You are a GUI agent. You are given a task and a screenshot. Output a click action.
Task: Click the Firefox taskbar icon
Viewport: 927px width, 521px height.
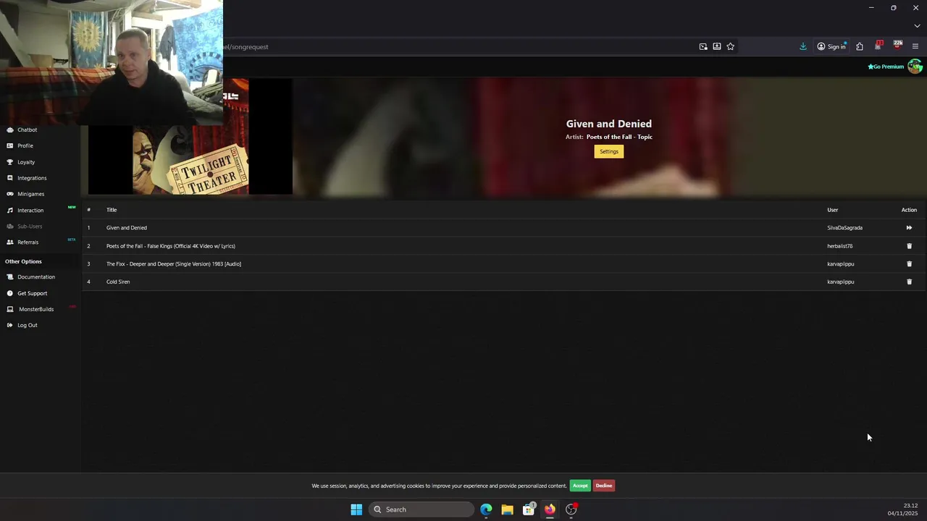click(x=550, y=509)
